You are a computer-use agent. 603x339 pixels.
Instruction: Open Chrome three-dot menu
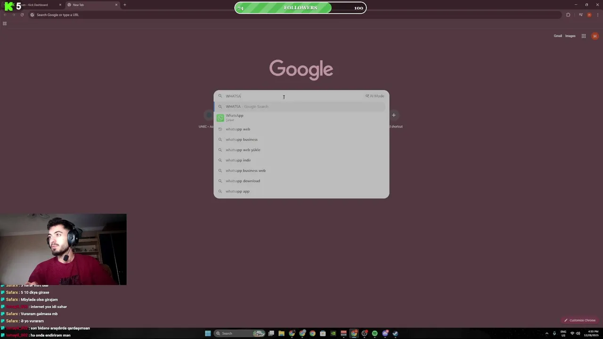pyautogui.click(x=598, y=15)
